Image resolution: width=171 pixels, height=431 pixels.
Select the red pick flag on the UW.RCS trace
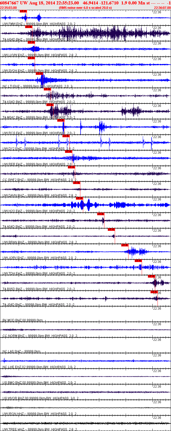point(61,120)
